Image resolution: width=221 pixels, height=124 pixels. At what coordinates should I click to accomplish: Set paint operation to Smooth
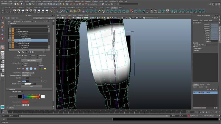point(38,65)
